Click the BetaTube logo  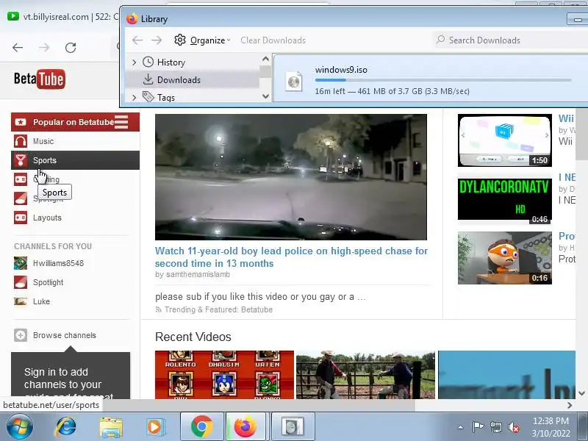pyautogui.click(x=40, y=79)
